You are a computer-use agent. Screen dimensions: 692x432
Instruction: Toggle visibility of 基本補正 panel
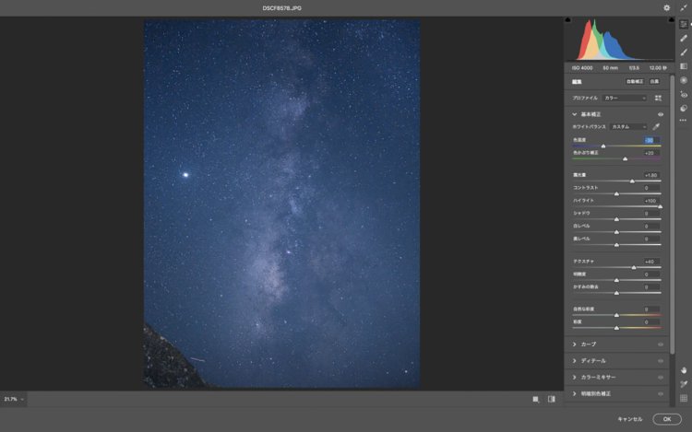pos(661,114)
